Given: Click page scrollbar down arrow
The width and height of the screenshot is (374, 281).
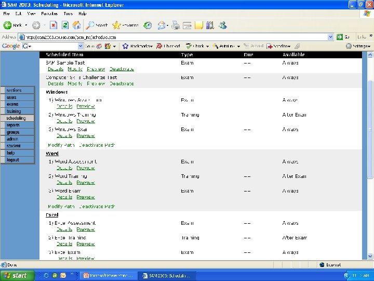Looking at the screenshot, I should 370,256.
